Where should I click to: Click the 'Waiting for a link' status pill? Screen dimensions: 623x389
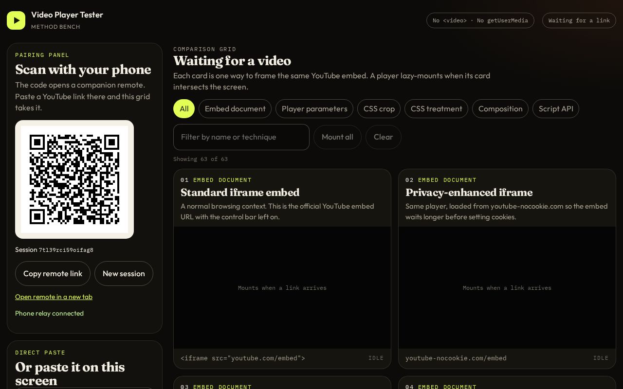(579, 20)
